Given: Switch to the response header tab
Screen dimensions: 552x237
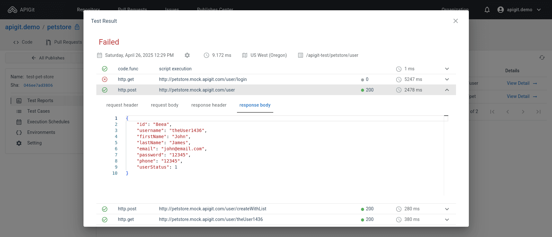Looking at the screenshot, I should point(209,105).
